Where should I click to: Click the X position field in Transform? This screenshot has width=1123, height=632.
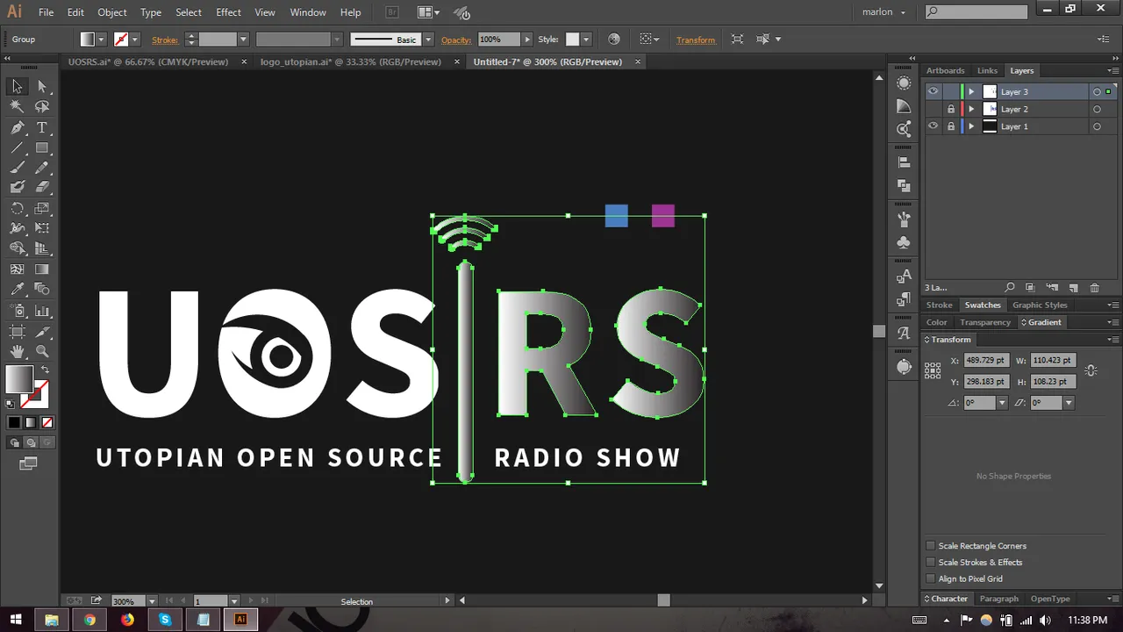point(985,361)
